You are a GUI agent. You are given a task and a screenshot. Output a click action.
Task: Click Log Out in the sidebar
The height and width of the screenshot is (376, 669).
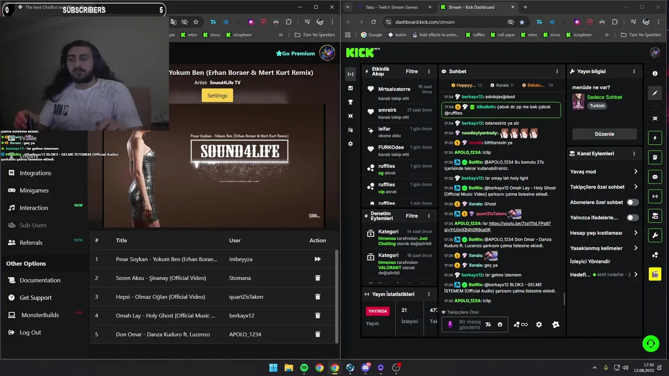[x=30, y=333]
